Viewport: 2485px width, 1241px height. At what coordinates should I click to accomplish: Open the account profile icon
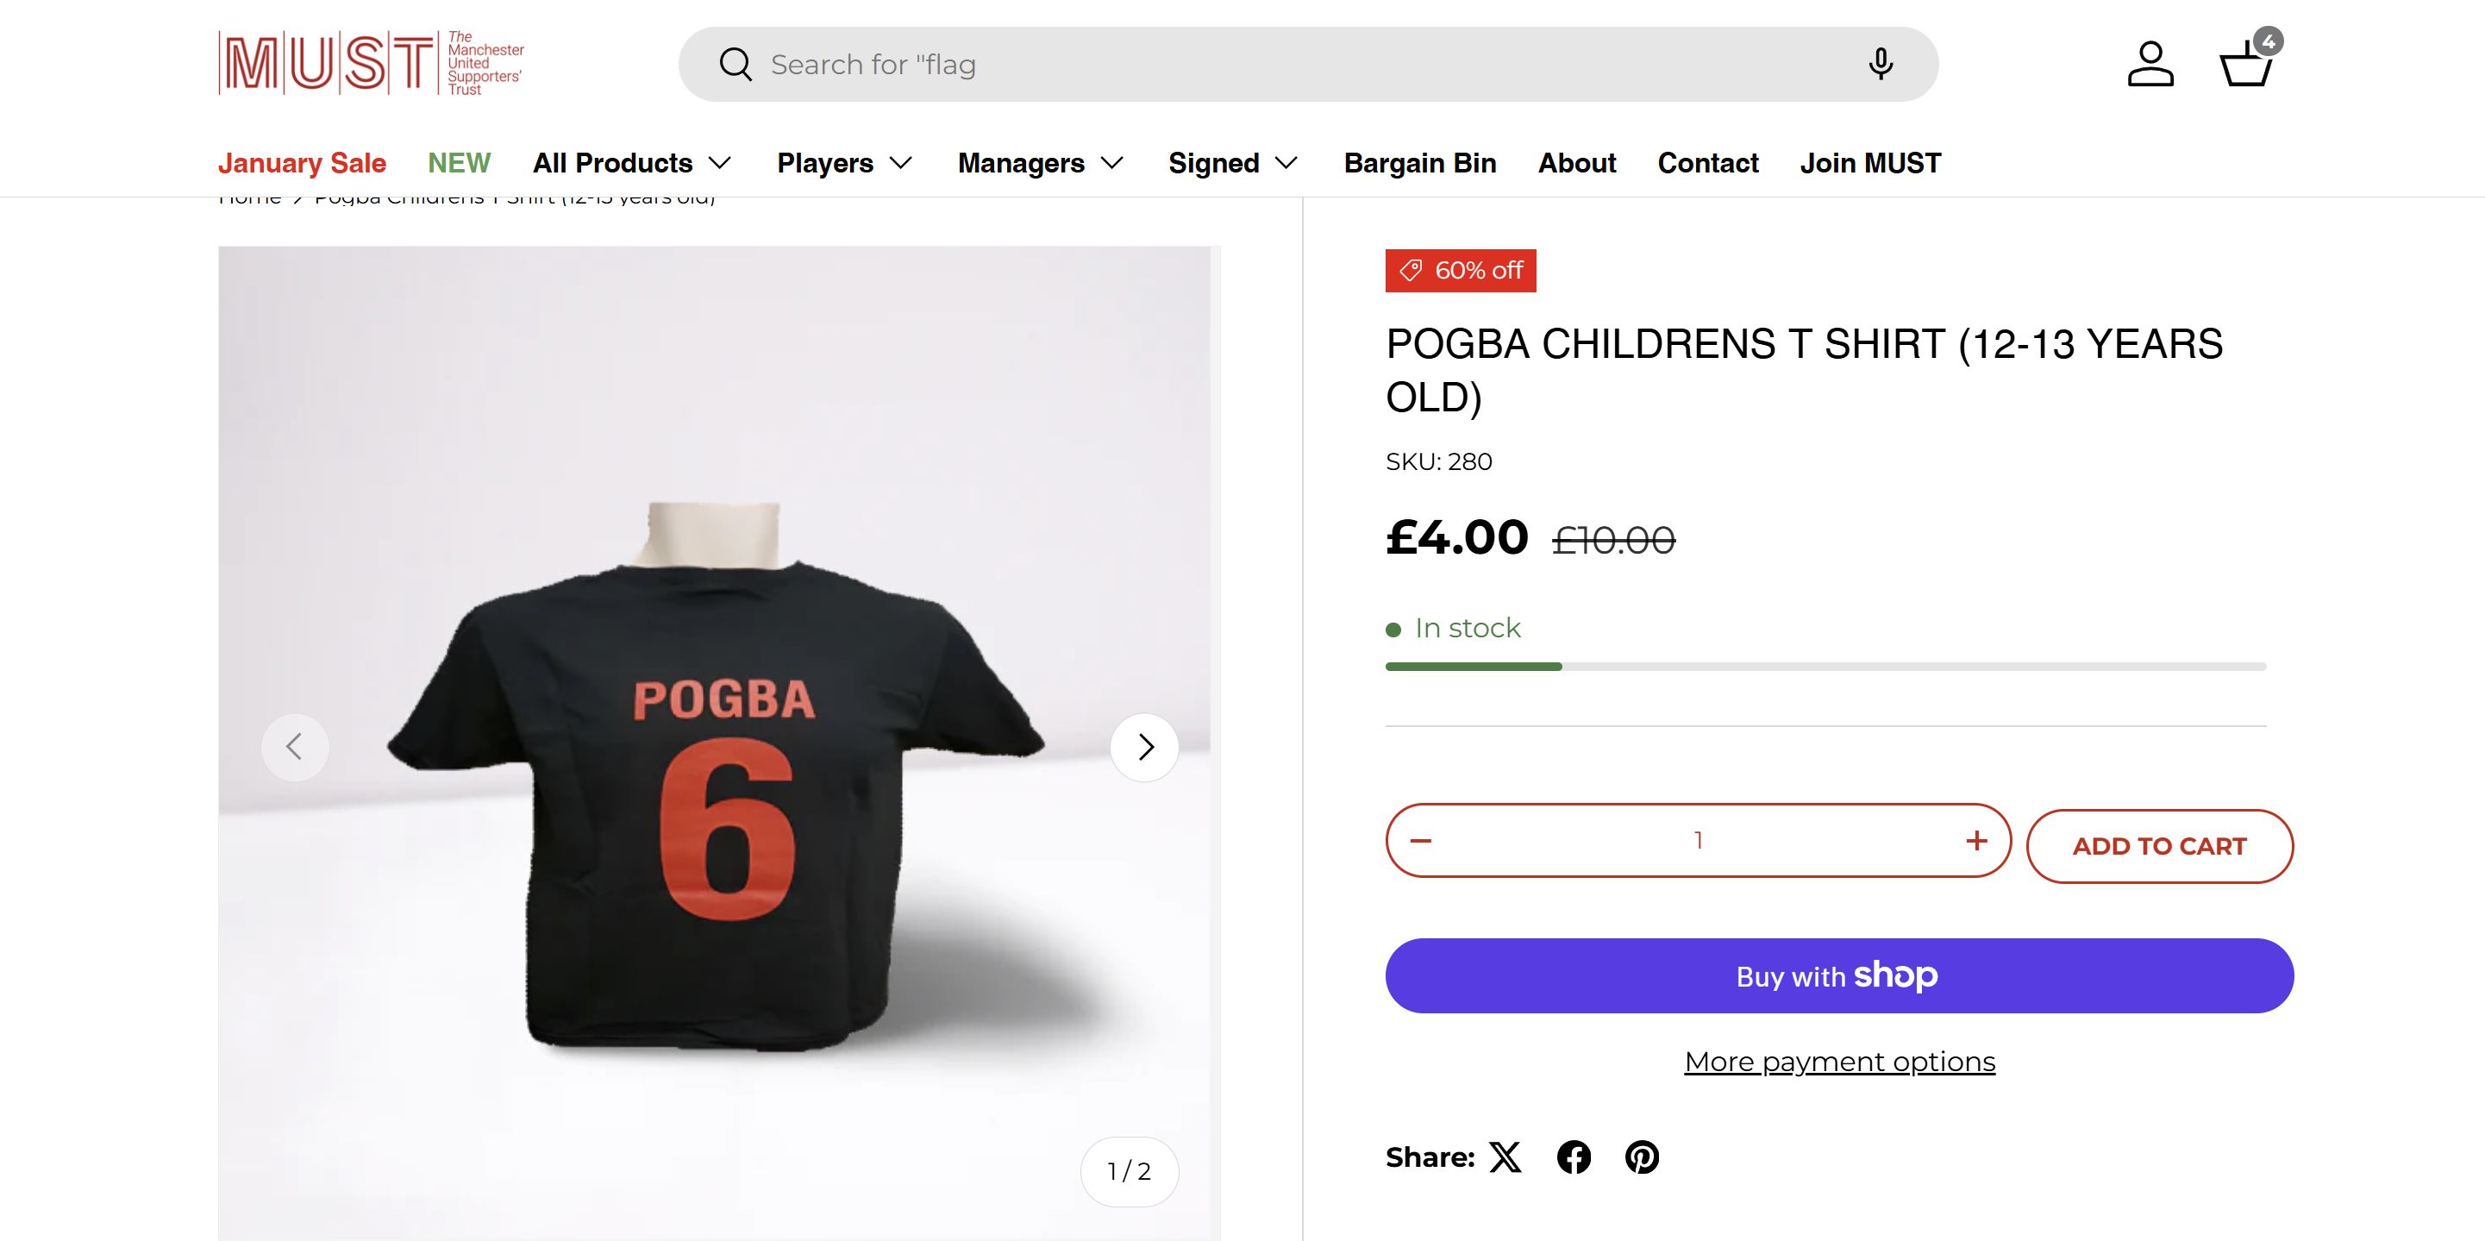click(x=2150, y=65)
